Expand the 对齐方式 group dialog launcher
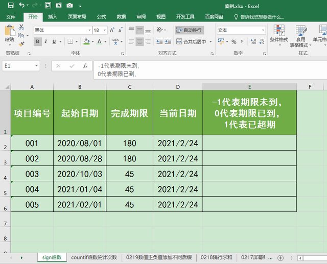The image size is (327, 264). click(x=212, y=54)
